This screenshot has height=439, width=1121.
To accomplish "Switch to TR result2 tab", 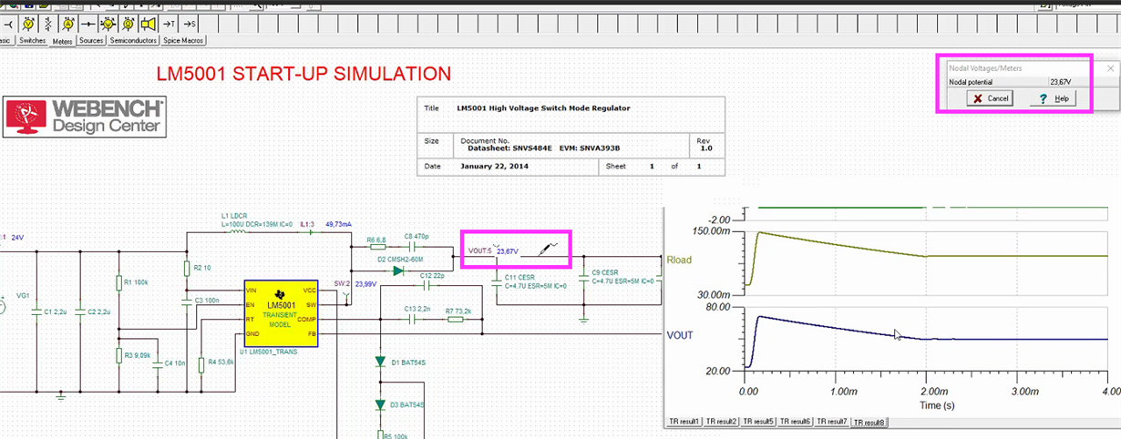I will pyautogui.click(x=721, y=422).
